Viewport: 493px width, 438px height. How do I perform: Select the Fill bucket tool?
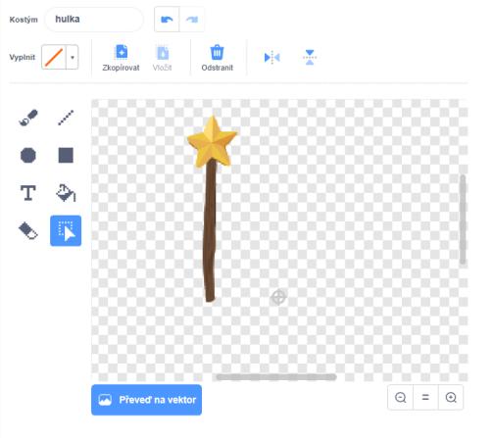click(66, 193)
